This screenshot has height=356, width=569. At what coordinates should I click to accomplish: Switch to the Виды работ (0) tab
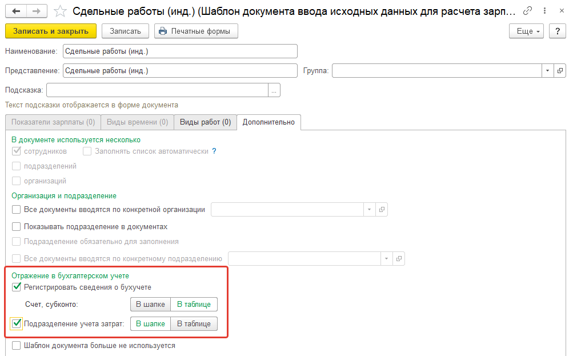(206, 122)
